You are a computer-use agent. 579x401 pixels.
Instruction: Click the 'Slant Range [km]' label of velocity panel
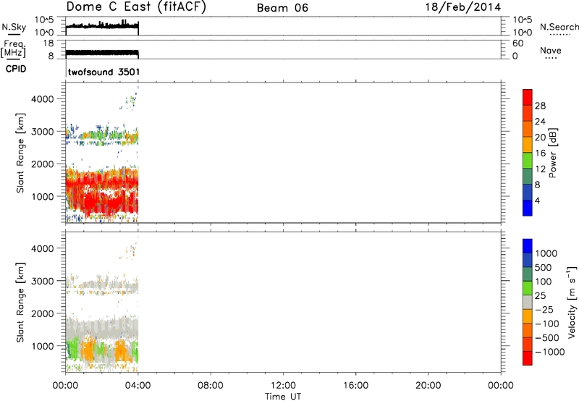20,303
